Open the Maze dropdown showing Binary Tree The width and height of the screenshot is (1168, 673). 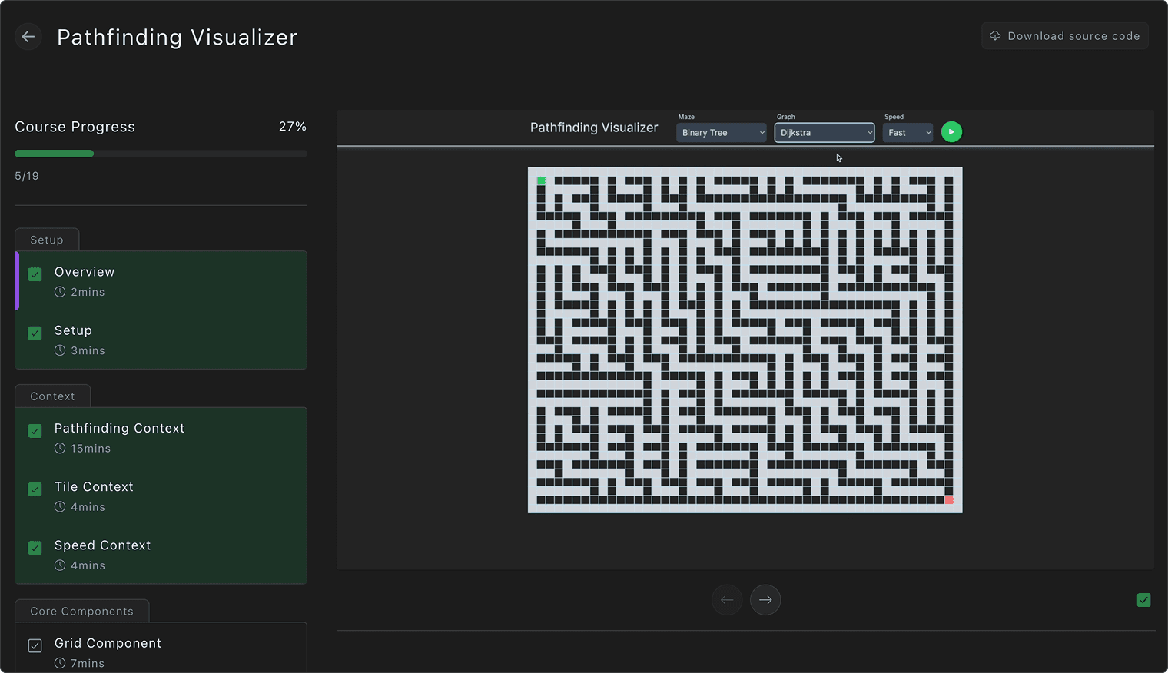pos(721,133)
